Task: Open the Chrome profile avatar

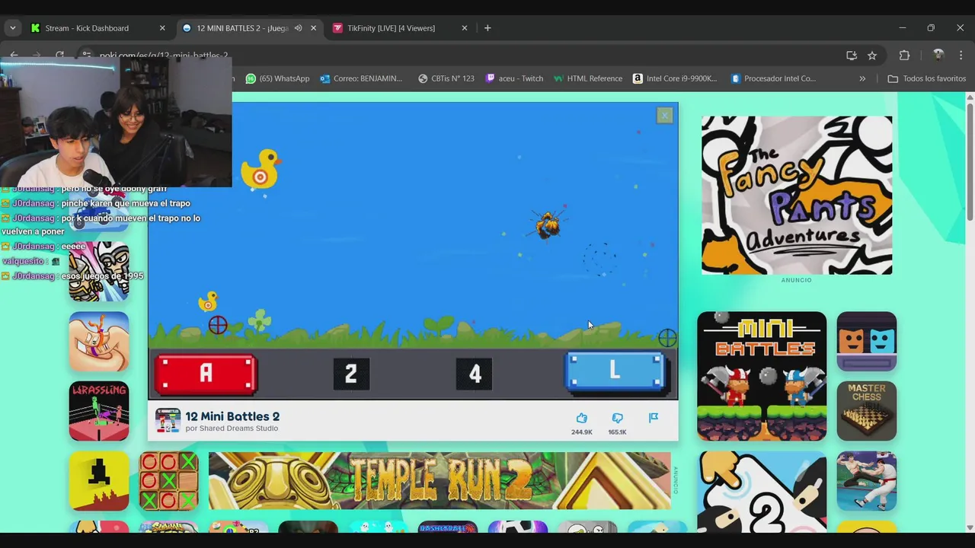Action: (938, 56)
